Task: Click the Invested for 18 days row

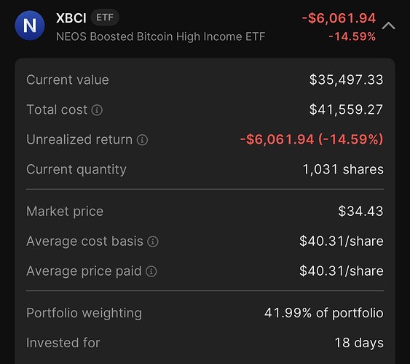Action: click(205, 343)
